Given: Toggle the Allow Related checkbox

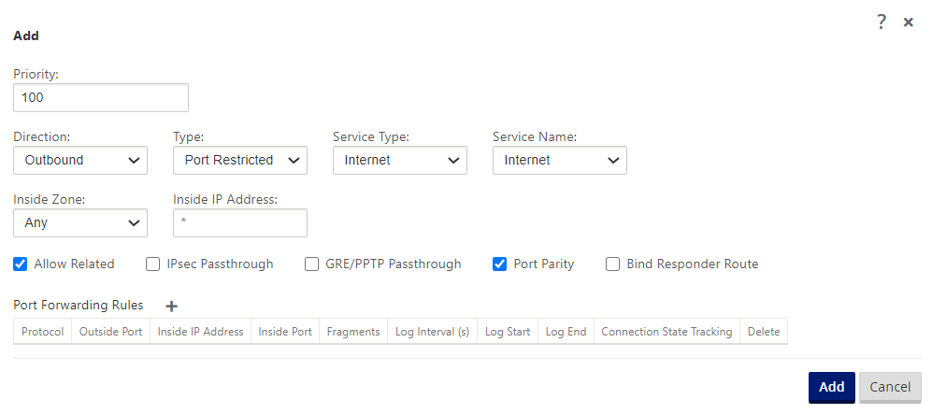Looking at the screenshot, I should click(x=21, y=264).
